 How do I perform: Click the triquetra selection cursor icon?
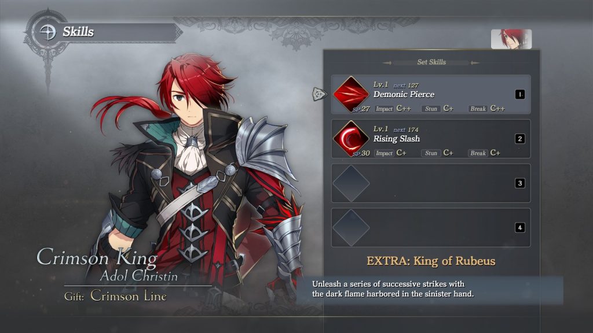coord(319,94)
